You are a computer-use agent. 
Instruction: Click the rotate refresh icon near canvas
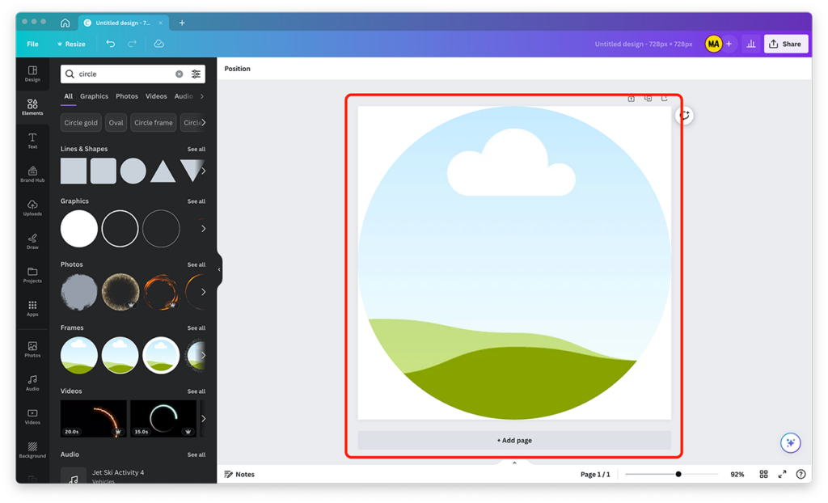[x=684, y=115]
